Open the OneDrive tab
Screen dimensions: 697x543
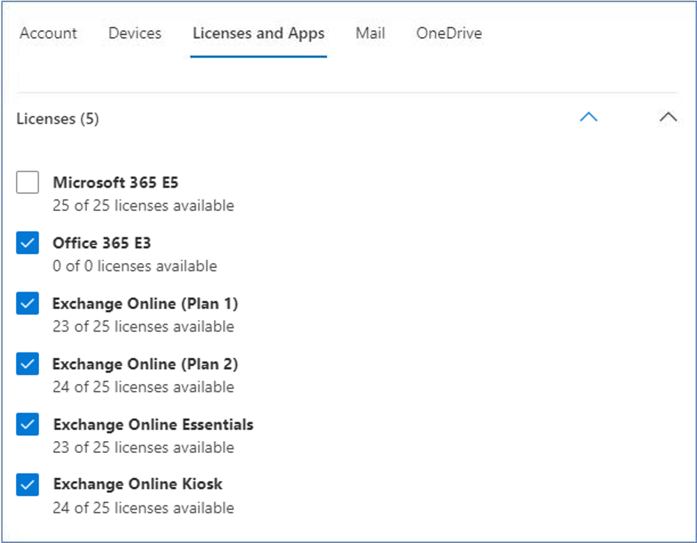point(449,33)
